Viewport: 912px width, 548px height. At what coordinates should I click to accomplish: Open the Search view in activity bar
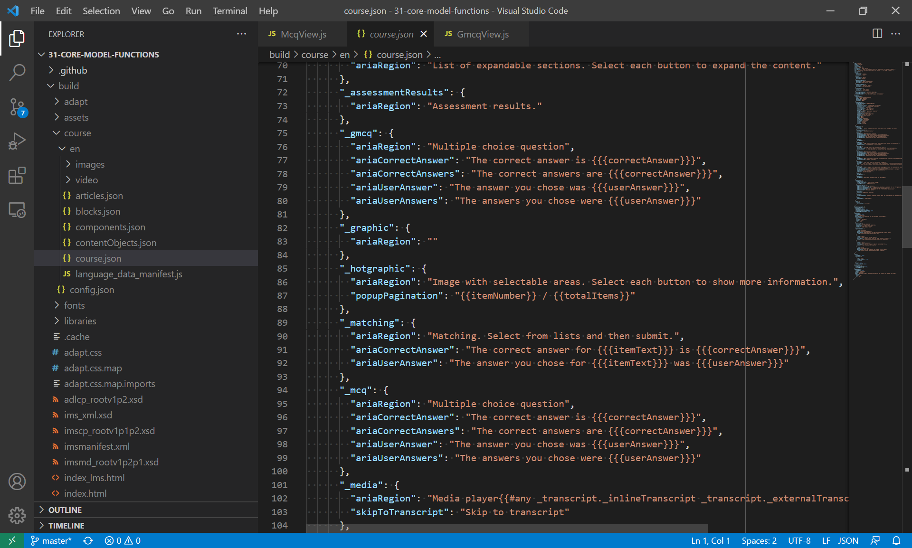tap(17, 73)
